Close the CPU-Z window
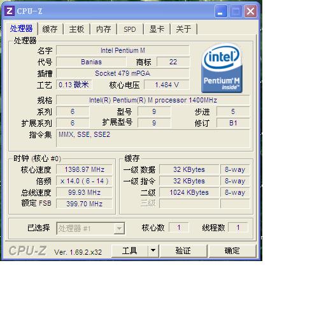 click(x=250, y=11)
